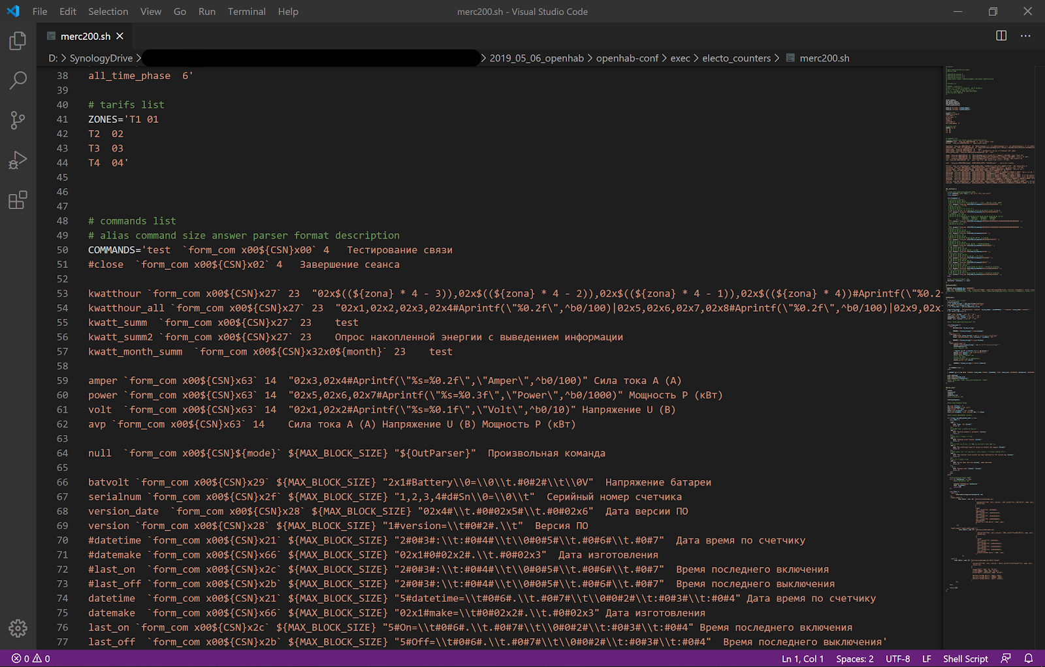Select the merc200.sh editor tab
Image resolution: width=1045 pixels, height=667 pixels.
pos(85,36)
